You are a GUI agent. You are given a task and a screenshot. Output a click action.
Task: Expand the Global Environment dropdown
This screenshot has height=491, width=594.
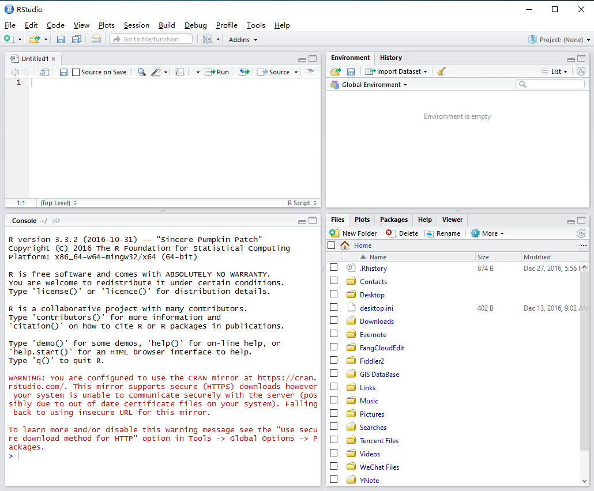point(374,85)
